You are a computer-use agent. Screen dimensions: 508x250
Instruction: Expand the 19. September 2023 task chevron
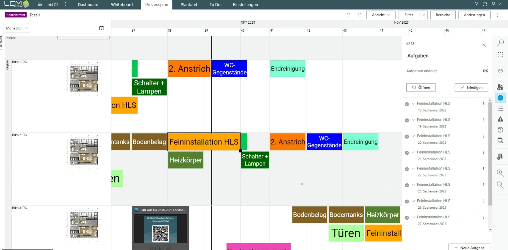click(x=413, y=120)
